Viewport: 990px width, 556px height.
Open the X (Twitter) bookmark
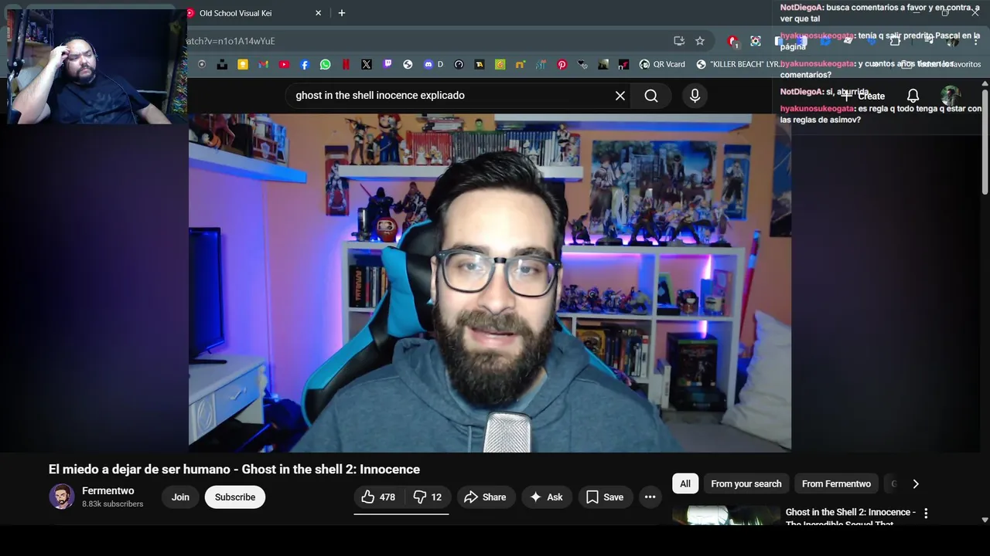coord(367,65)
